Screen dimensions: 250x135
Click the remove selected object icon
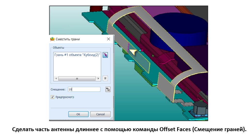[x=105, y=78]
